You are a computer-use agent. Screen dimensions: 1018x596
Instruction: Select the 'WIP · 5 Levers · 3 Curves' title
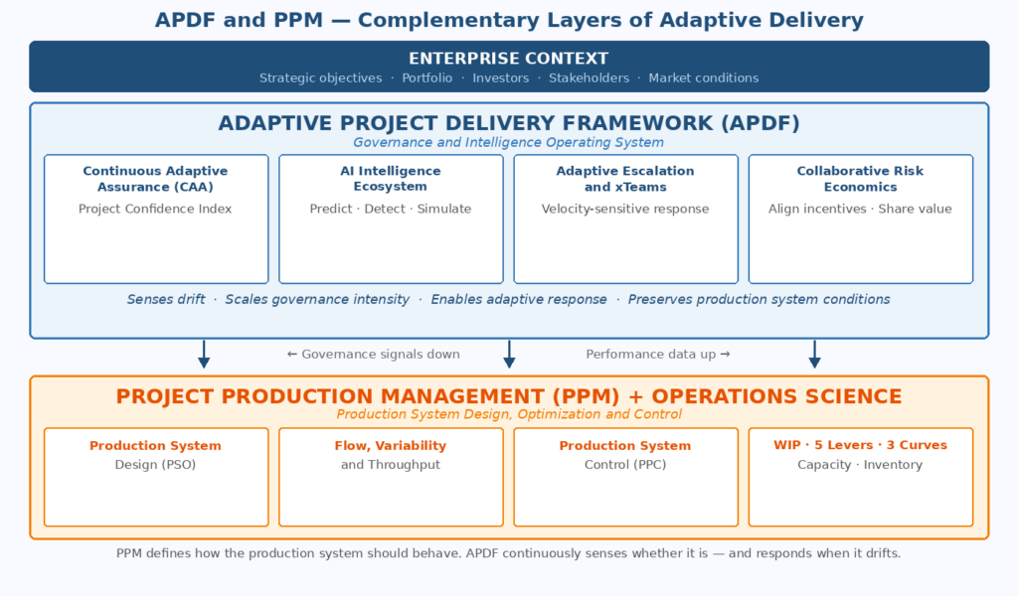860,445
